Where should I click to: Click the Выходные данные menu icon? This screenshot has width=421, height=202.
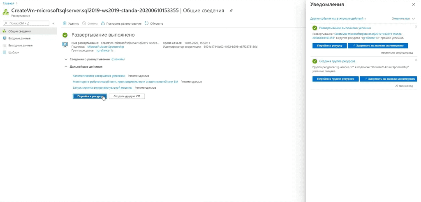click(4, 45)
